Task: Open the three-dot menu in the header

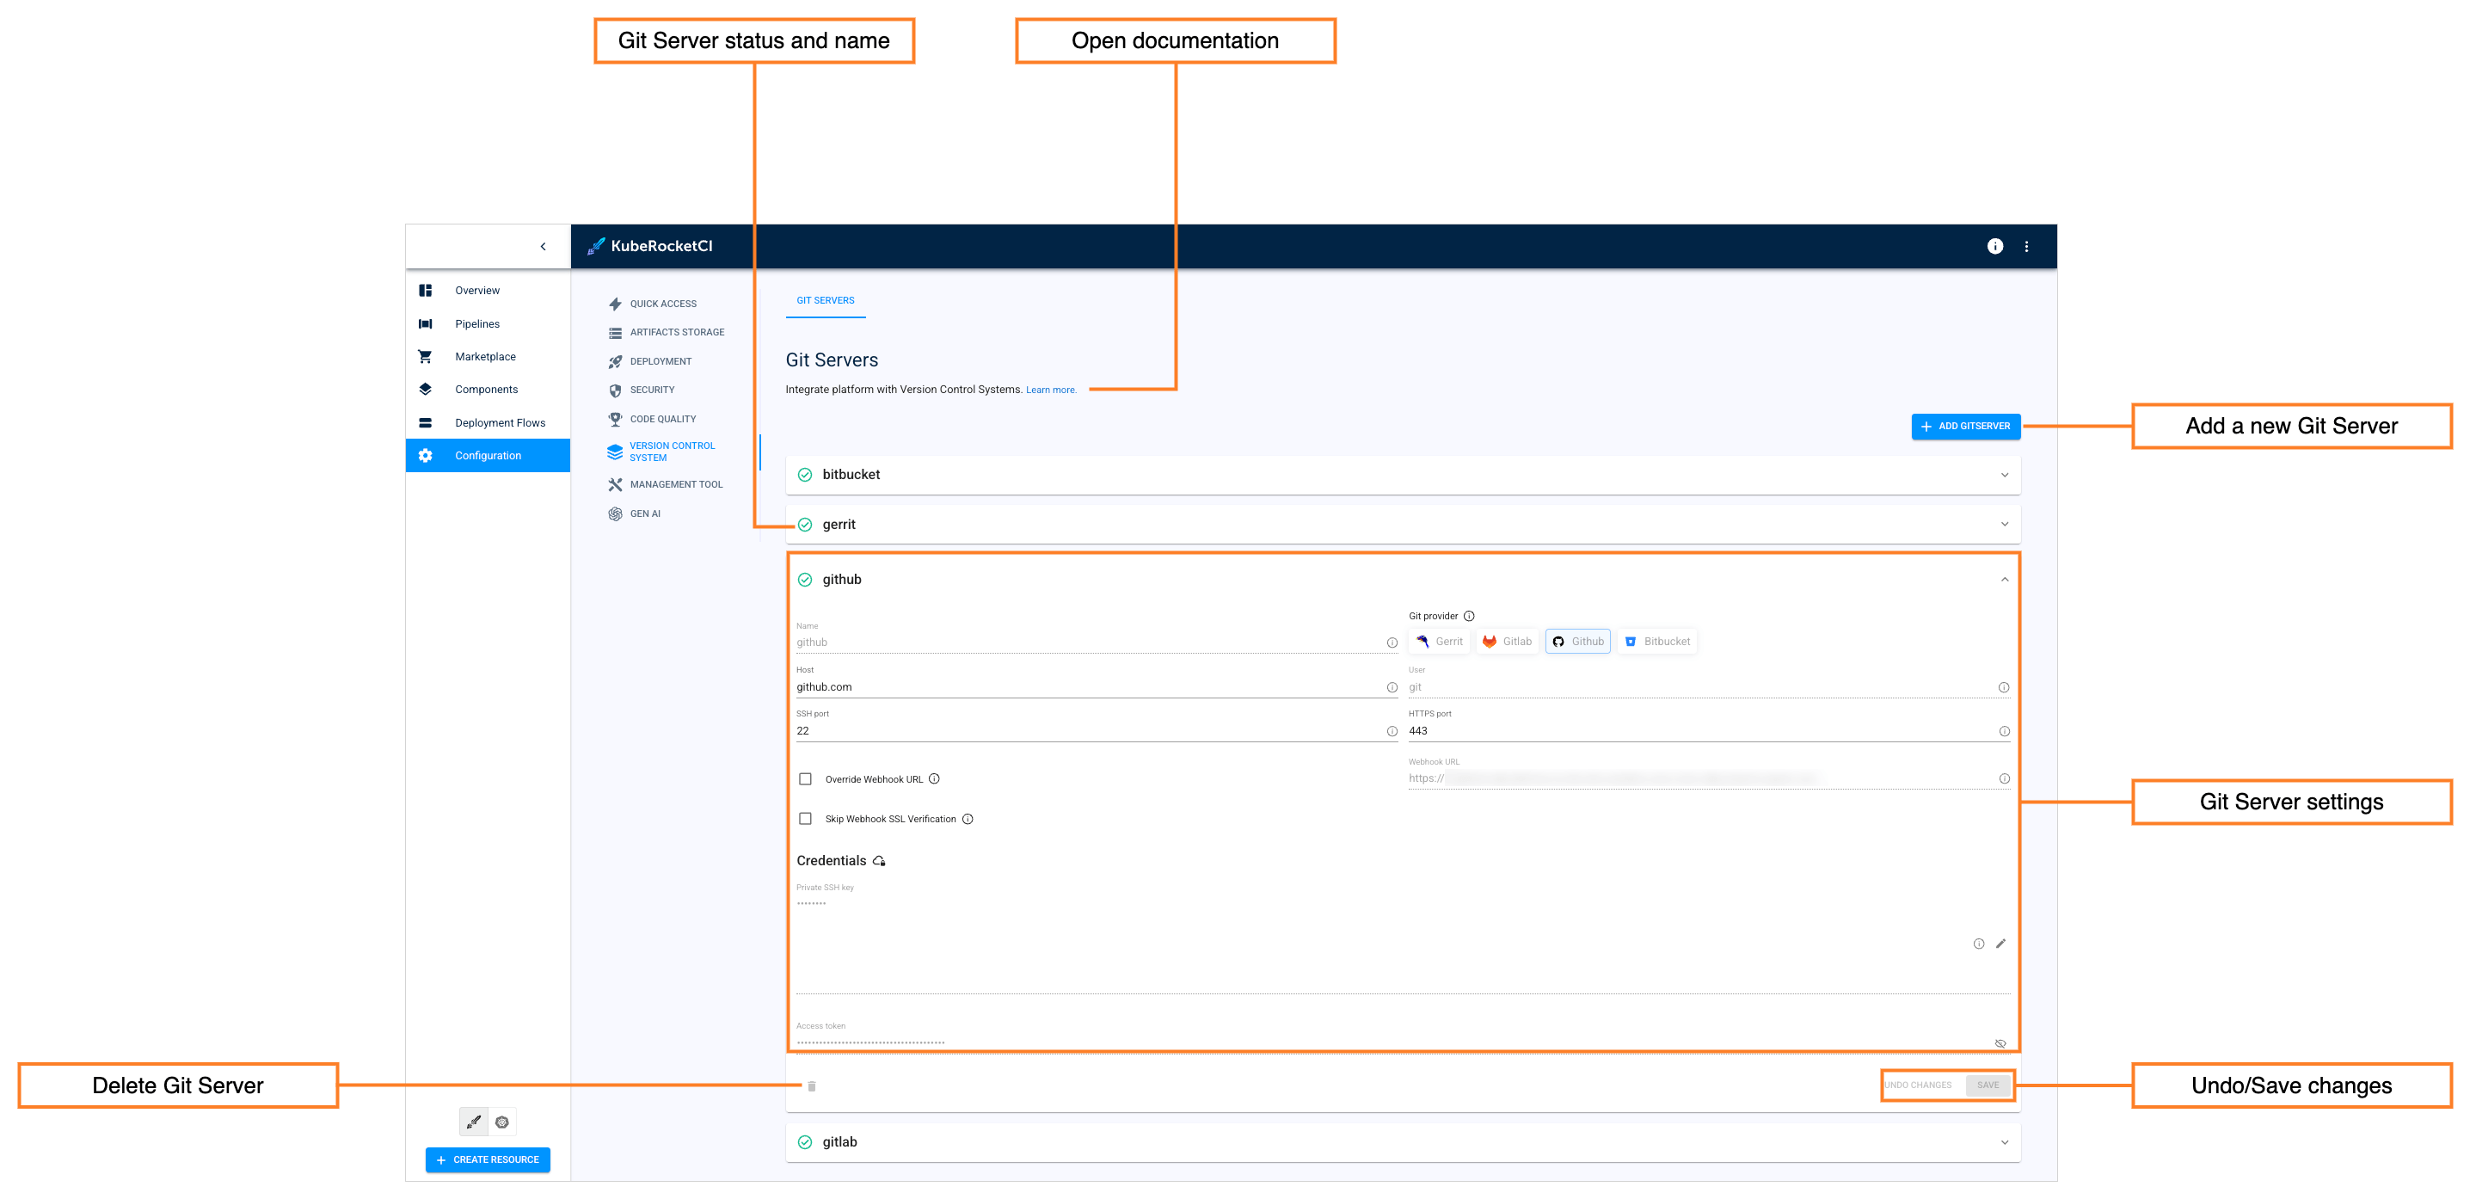Action: [2026, 247]
